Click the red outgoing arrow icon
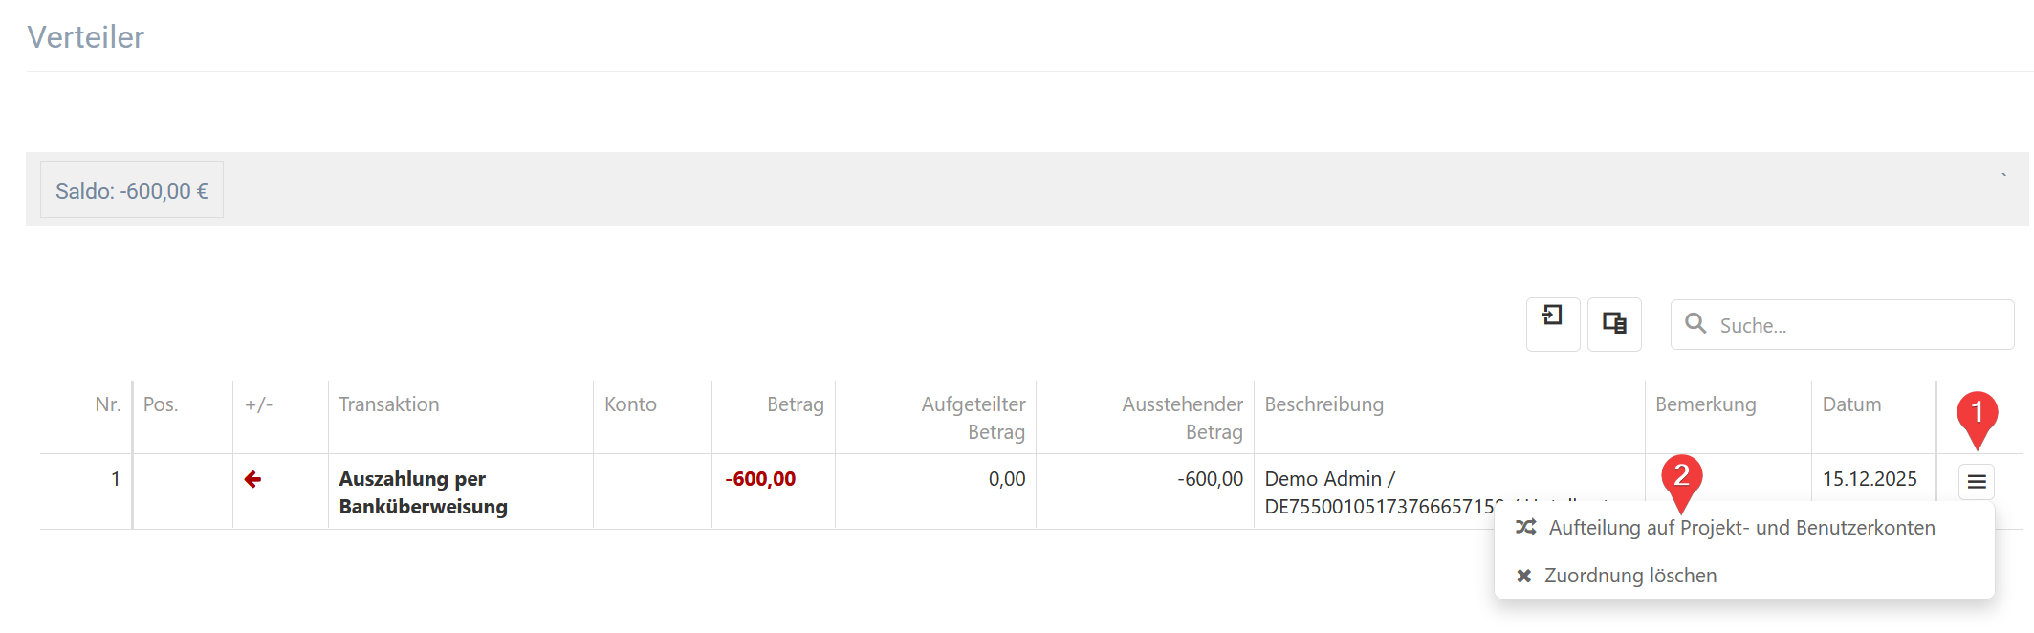The image size is (2034, 633). tap(252, 479)
